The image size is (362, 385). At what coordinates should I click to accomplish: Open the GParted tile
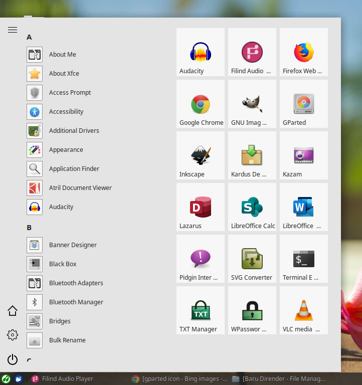tap(303, 104)
